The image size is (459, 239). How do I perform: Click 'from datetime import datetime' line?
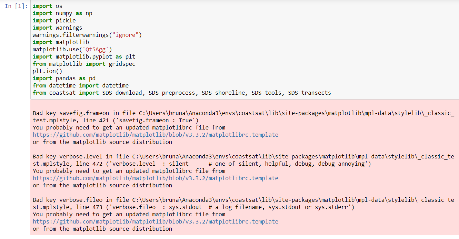(81, 86)
